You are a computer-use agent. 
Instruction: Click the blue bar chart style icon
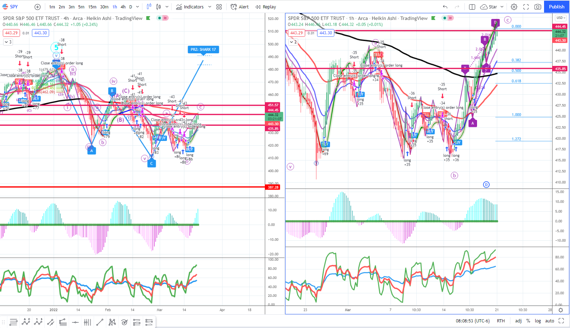149,7
